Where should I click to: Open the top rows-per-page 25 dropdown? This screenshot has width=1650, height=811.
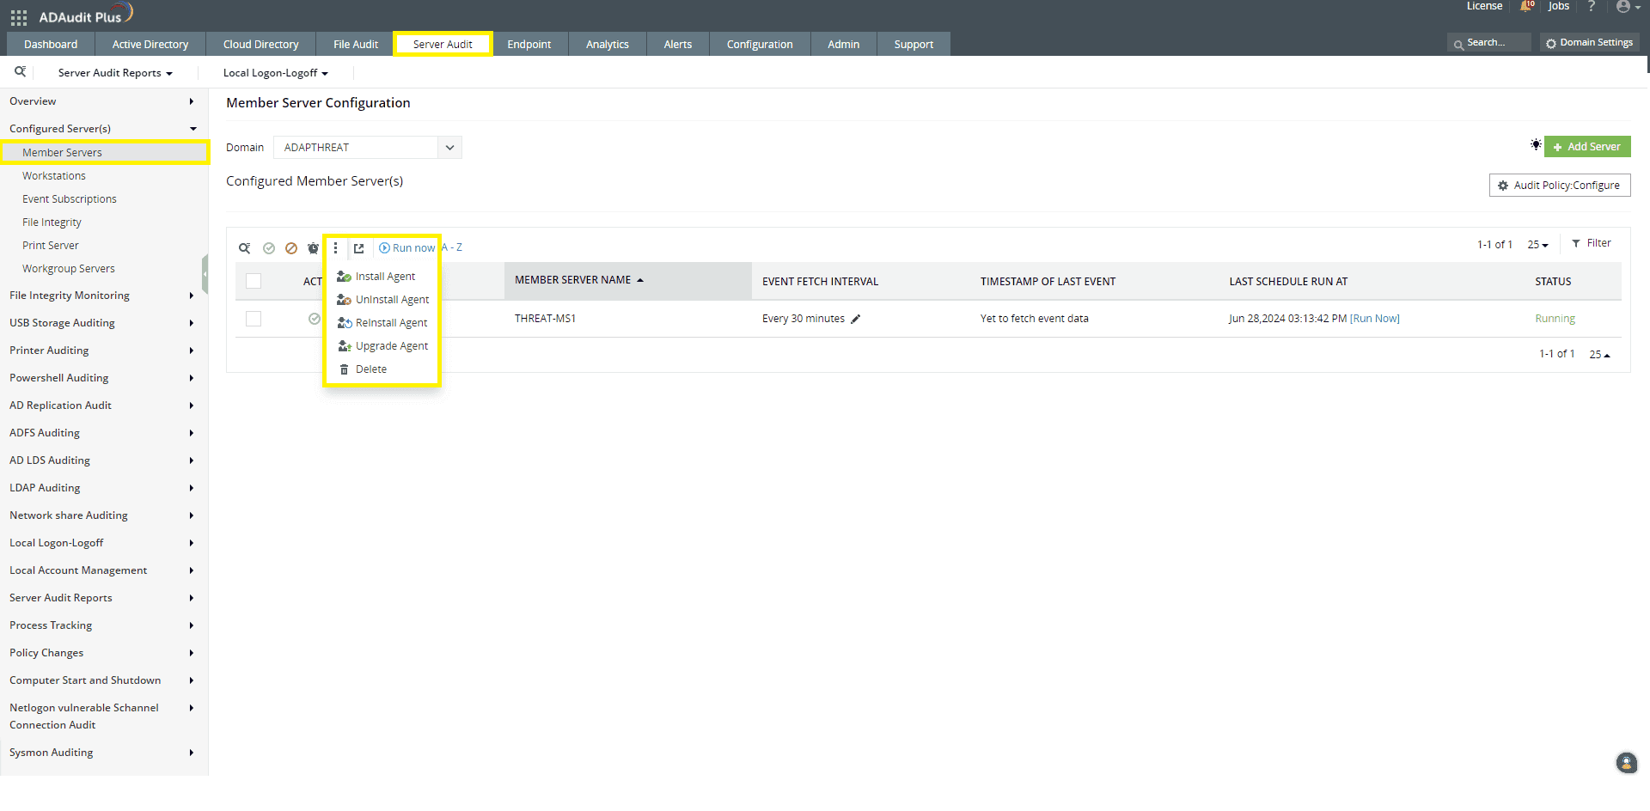pos(1537,245)
